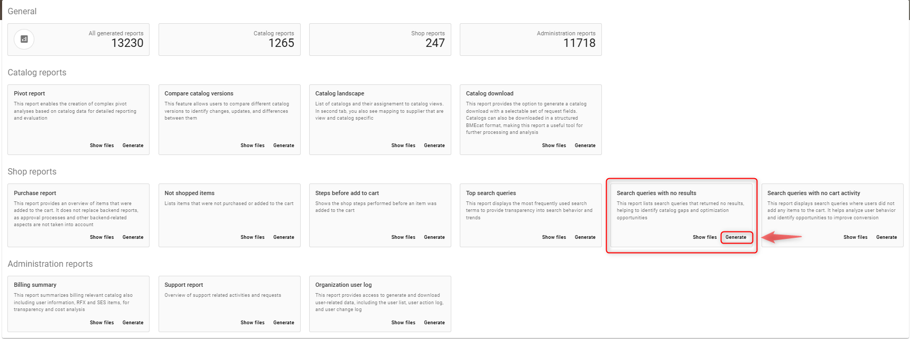Show files for Billing summary
Viewport: 910px width, 339px height.
point(101,323)
